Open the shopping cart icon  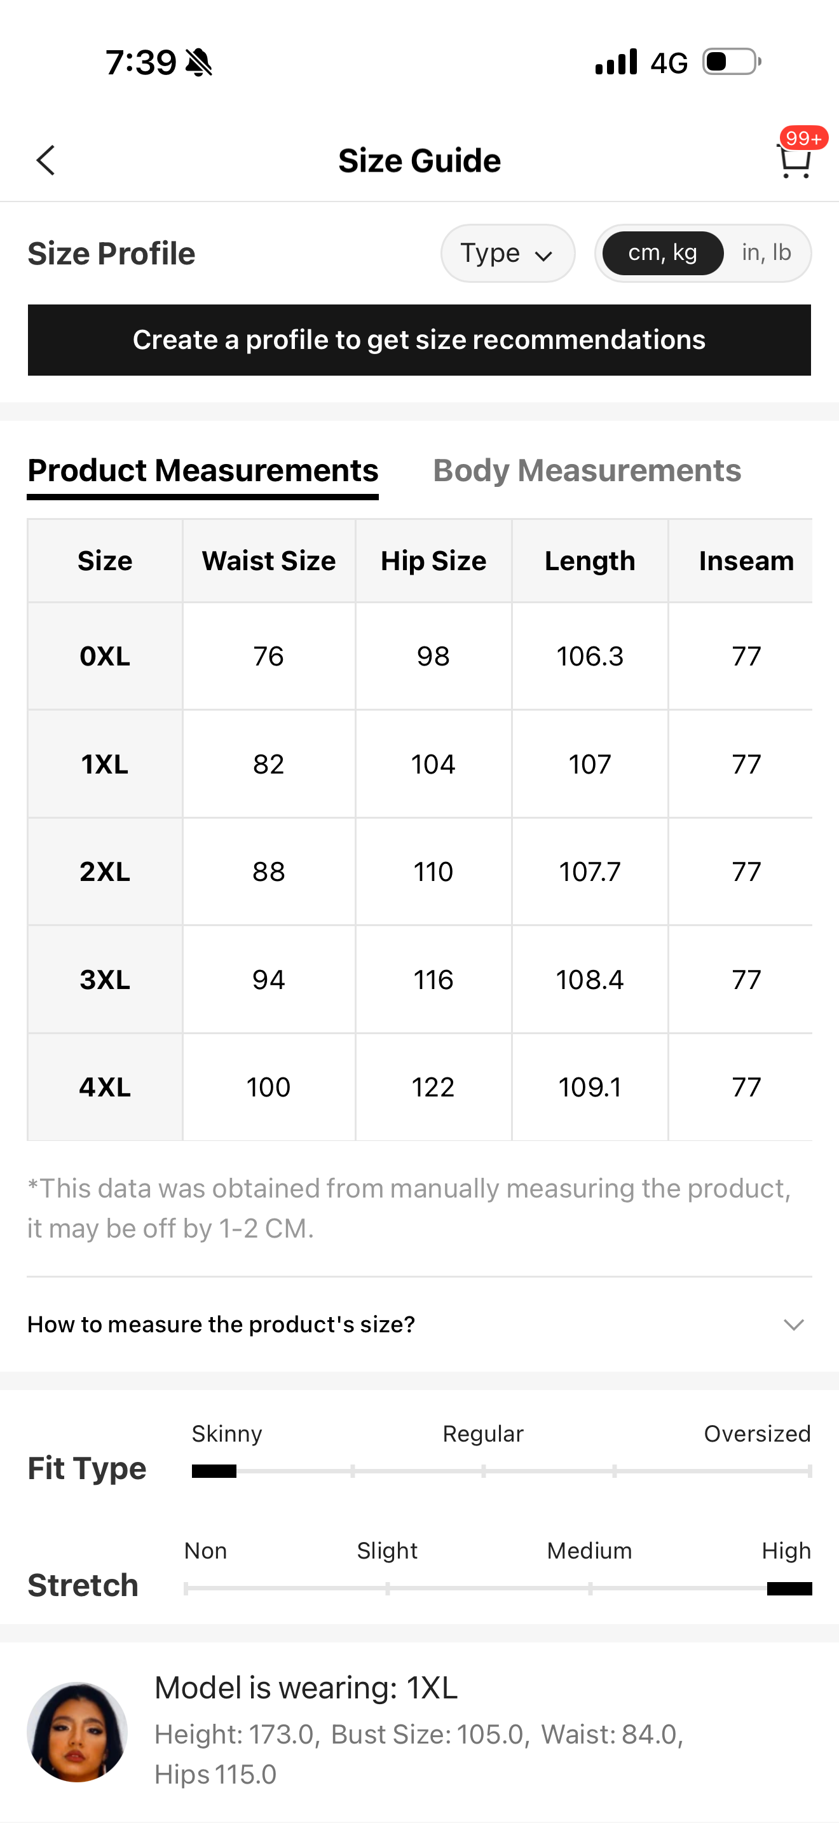794,162
